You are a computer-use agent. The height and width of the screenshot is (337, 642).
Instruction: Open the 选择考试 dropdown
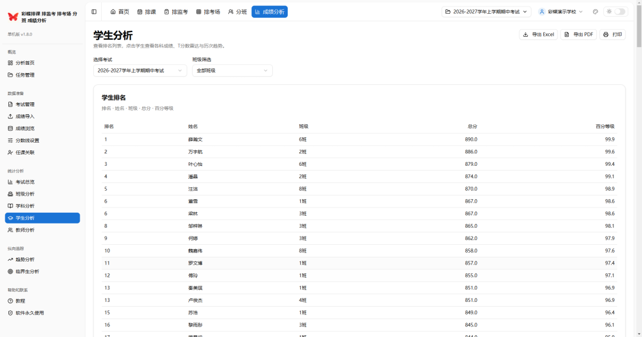[140, 70]
